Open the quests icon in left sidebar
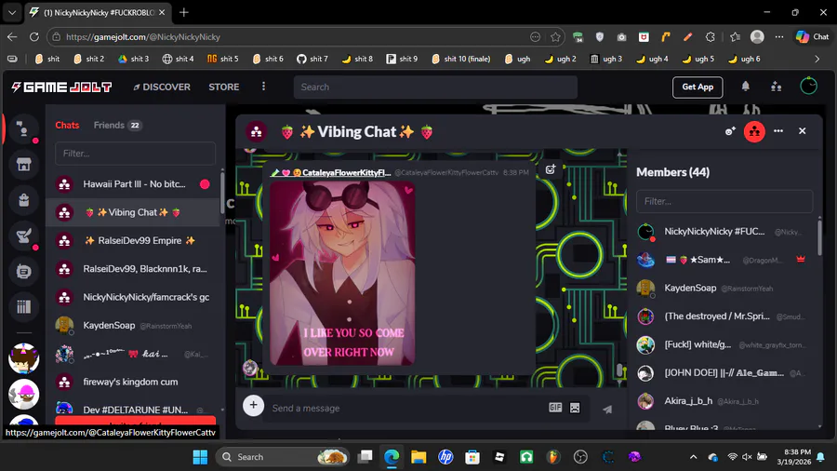837x471 pixels. pyautogui.click(x=23, y=235)
